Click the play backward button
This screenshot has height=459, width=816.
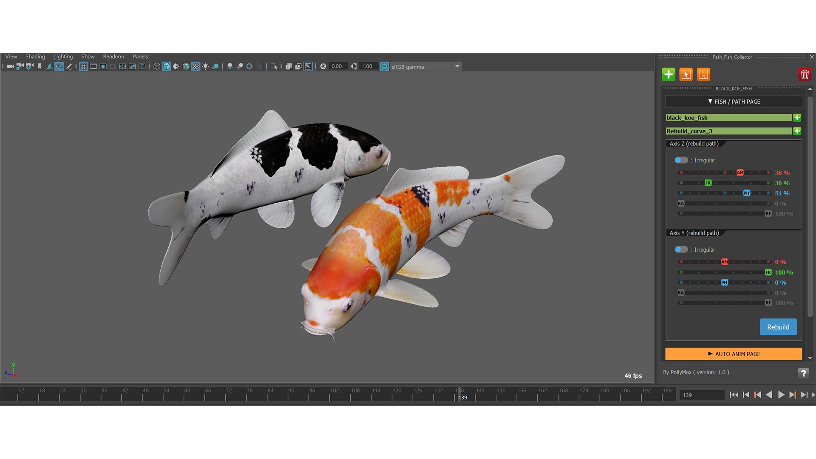tap(769, 395)
